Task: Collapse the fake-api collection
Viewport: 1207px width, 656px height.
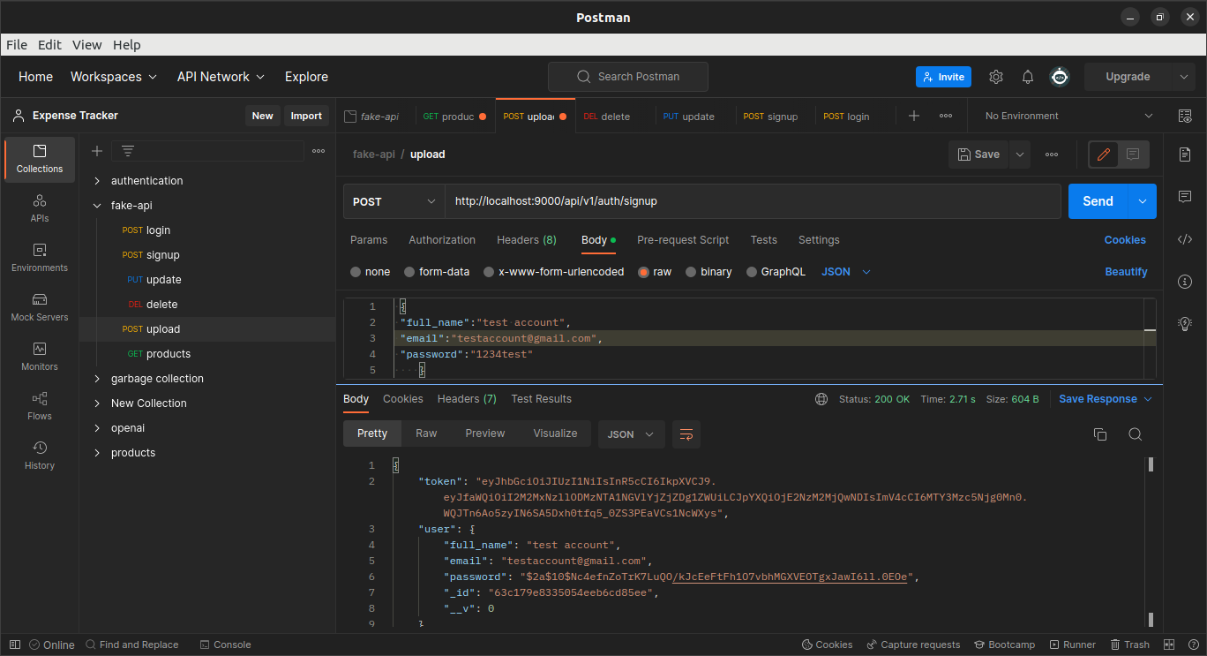Action: 97,206
